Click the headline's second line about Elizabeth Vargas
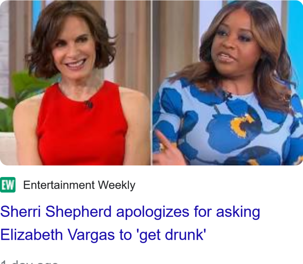 click(x=103, y=235)
